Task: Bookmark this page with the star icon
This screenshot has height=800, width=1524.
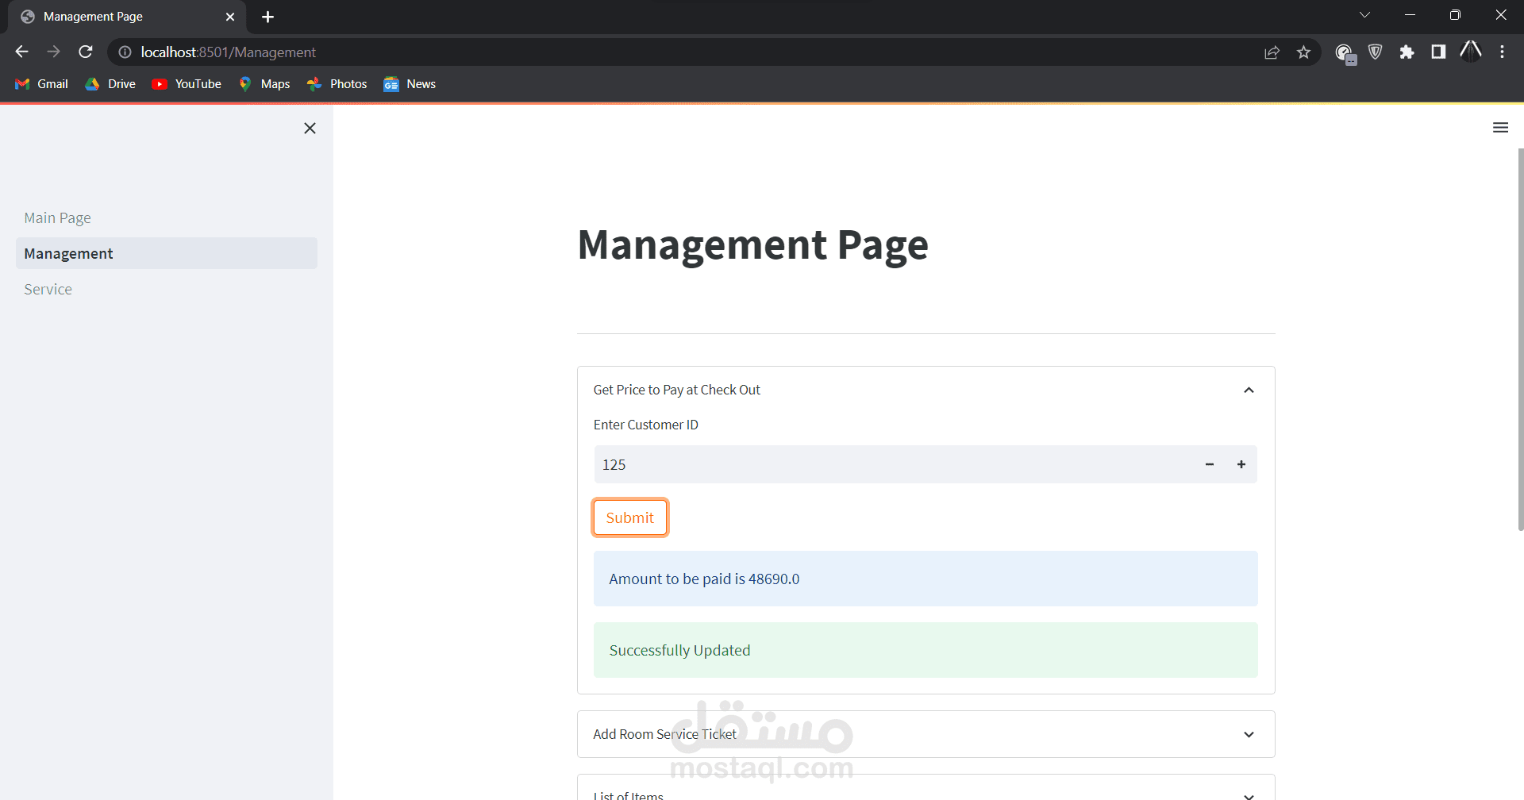Action: pyautogui.click(x=1303, y=52)
